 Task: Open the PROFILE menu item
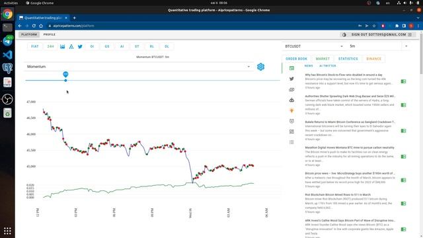click(50, 34)
